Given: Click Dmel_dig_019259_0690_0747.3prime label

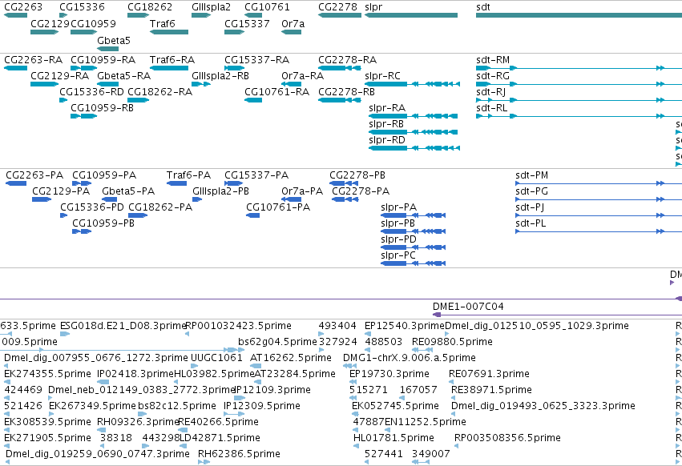Looking at the screenshot, I should click(98, 454).
